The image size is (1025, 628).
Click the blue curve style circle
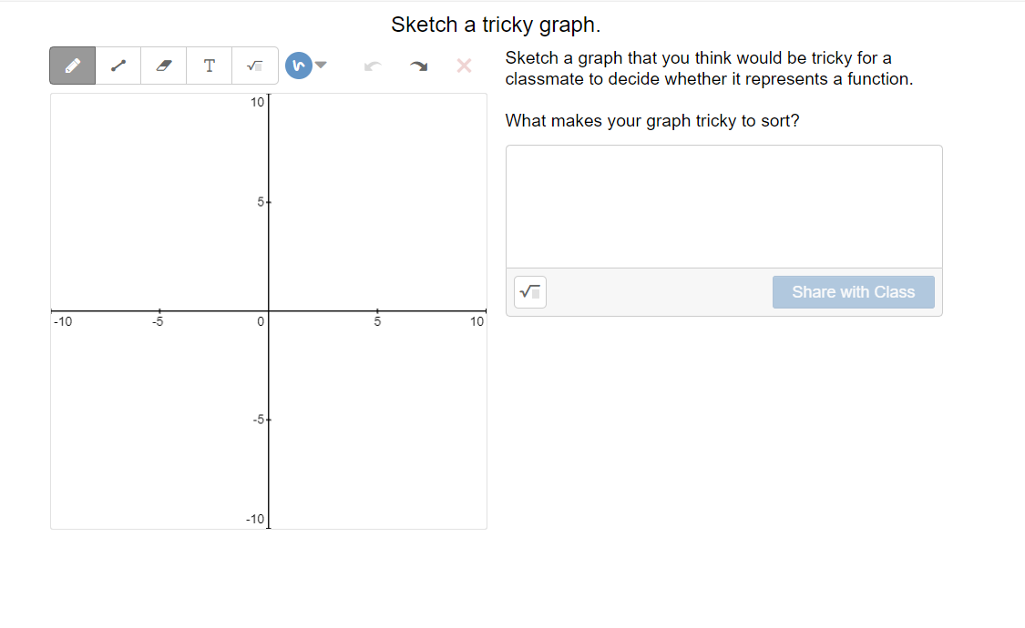click(299, 65)
